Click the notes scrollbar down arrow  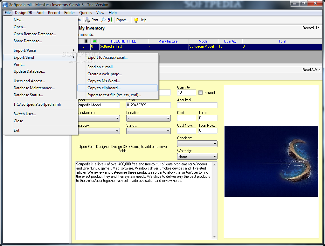215,237
